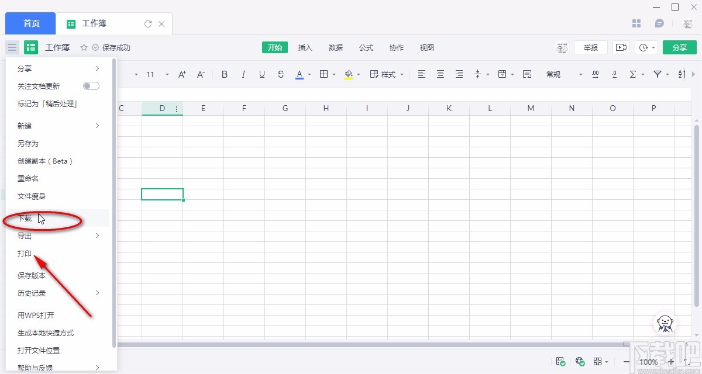Select column header G
The width and height of the screenshot is (702, 374).
(285, 108)
